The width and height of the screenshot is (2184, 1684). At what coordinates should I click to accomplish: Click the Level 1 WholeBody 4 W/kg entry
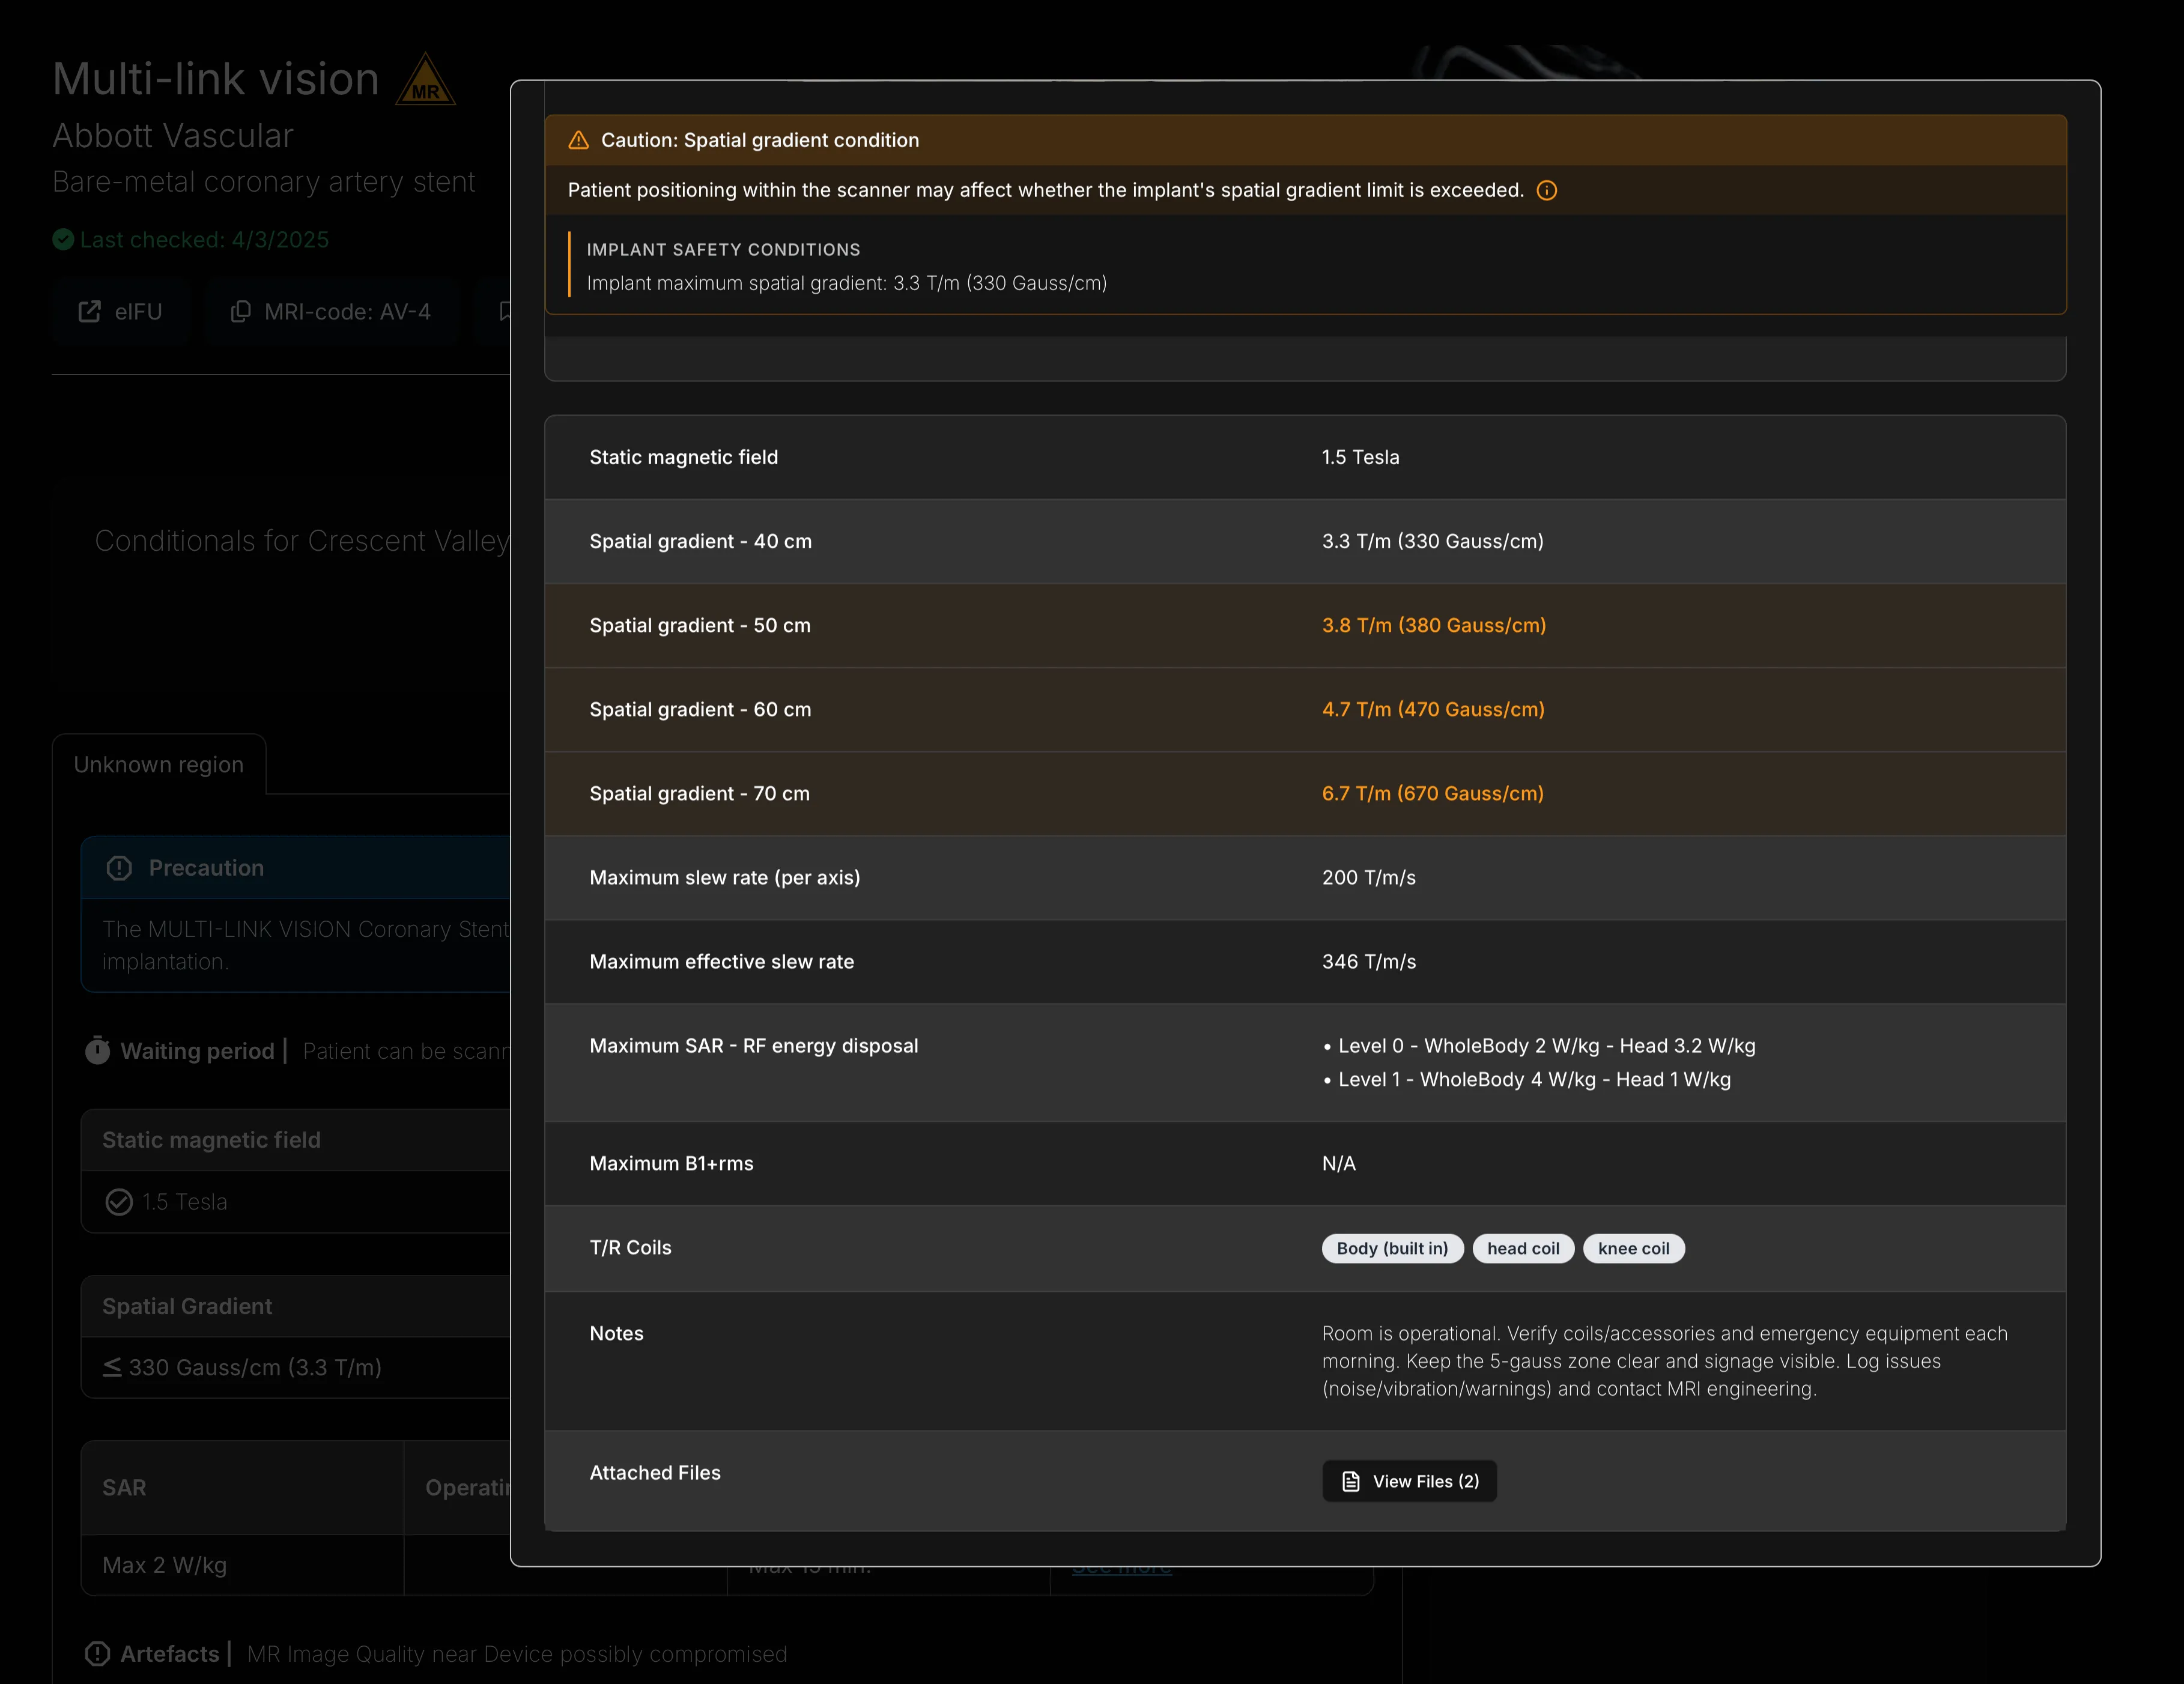pyautogui.click(x=1534, y=1079)
